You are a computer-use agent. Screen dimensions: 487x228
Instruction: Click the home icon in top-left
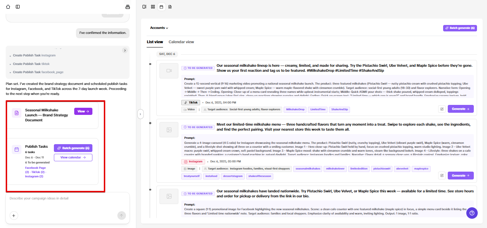[x=8, y=7]
